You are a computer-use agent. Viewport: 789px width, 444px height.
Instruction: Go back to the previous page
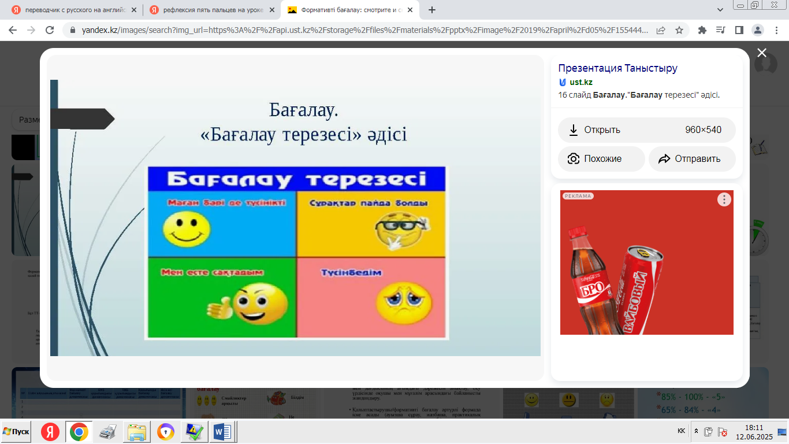click(13, 31)
